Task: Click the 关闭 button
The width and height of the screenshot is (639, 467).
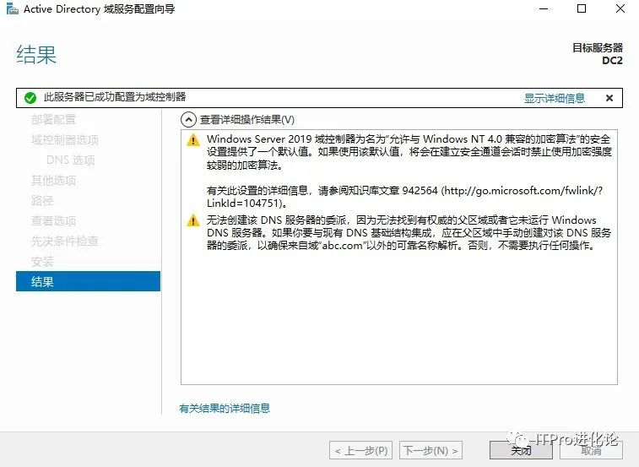Action: point(521,450)
